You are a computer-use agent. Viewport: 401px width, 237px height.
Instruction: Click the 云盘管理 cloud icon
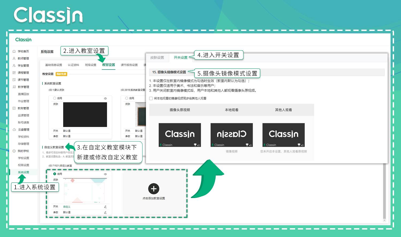(14, 129)
